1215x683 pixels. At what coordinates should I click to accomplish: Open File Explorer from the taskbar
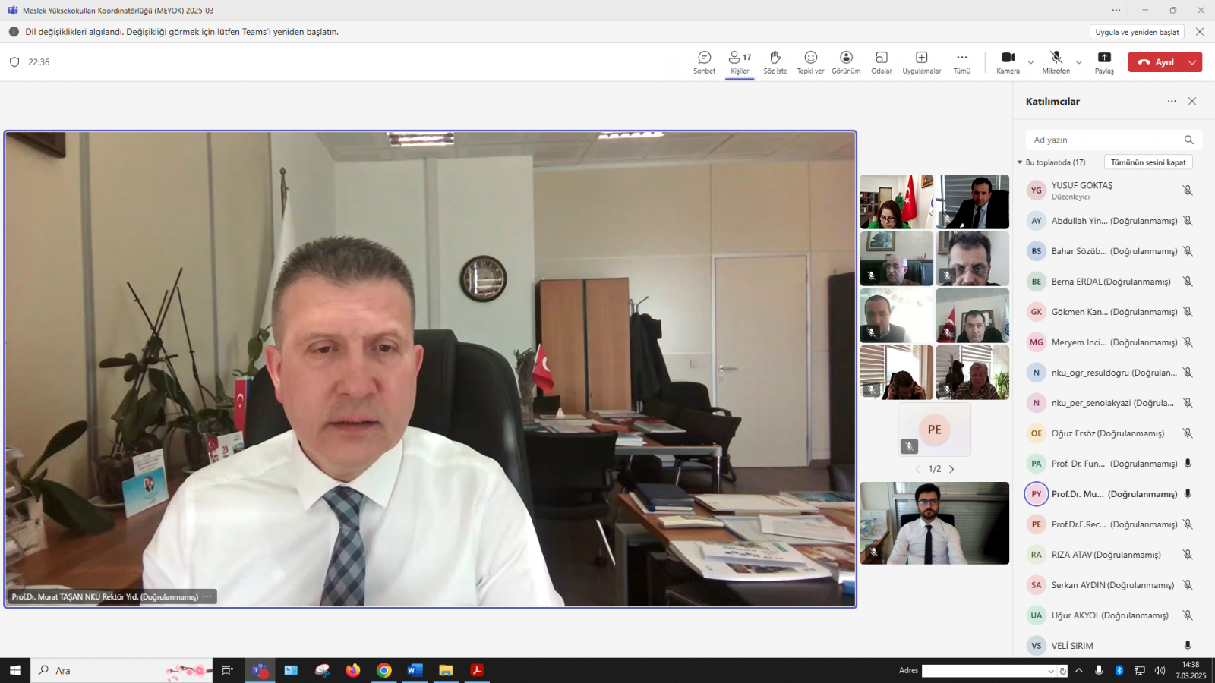point(446,670)
